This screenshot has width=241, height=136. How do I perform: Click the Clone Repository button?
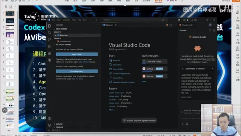pos(77,71)
